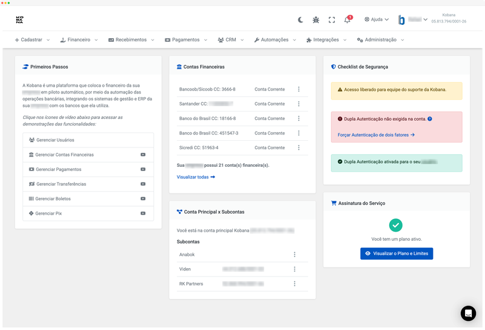This screenshot has height=330, width=485.
Task: Open the Anabok subaccount options menu
Action: point(295,255)
